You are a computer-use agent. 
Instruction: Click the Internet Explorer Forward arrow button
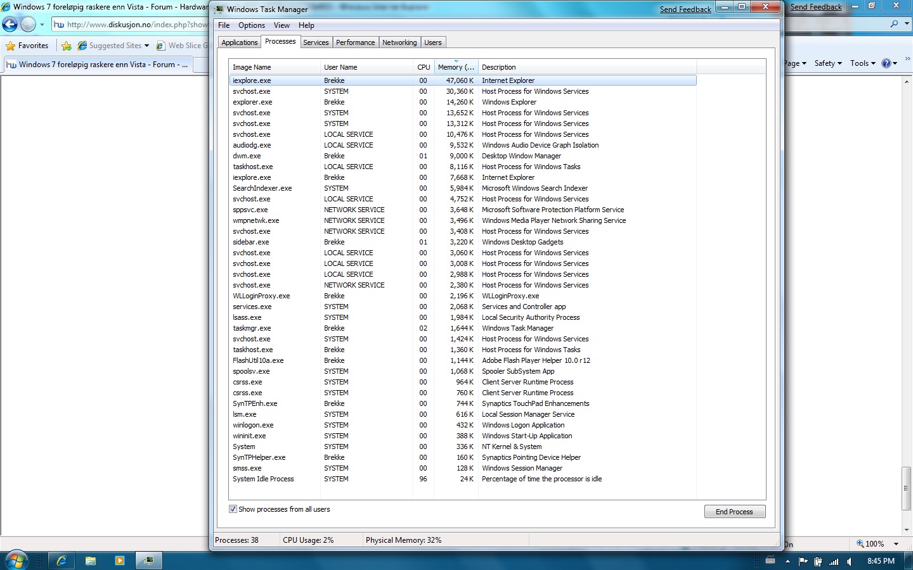[28, 24]
